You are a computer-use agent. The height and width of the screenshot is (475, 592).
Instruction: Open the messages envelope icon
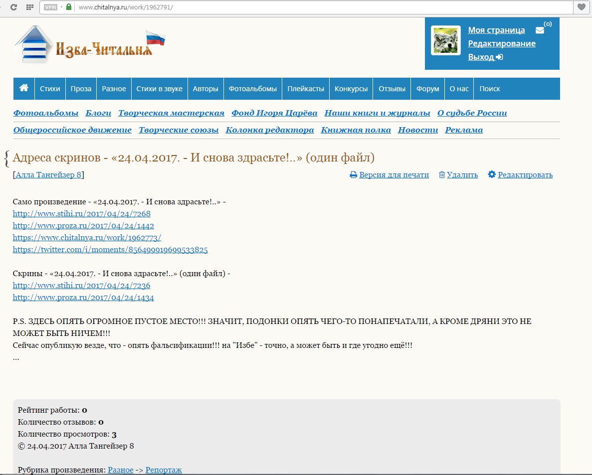(540, 30)
